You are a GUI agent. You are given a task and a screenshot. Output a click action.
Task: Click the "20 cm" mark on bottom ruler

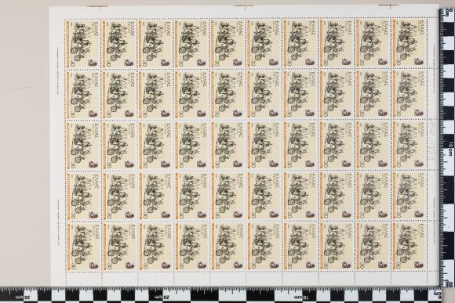pyautogui.click(x=162, y=298)
